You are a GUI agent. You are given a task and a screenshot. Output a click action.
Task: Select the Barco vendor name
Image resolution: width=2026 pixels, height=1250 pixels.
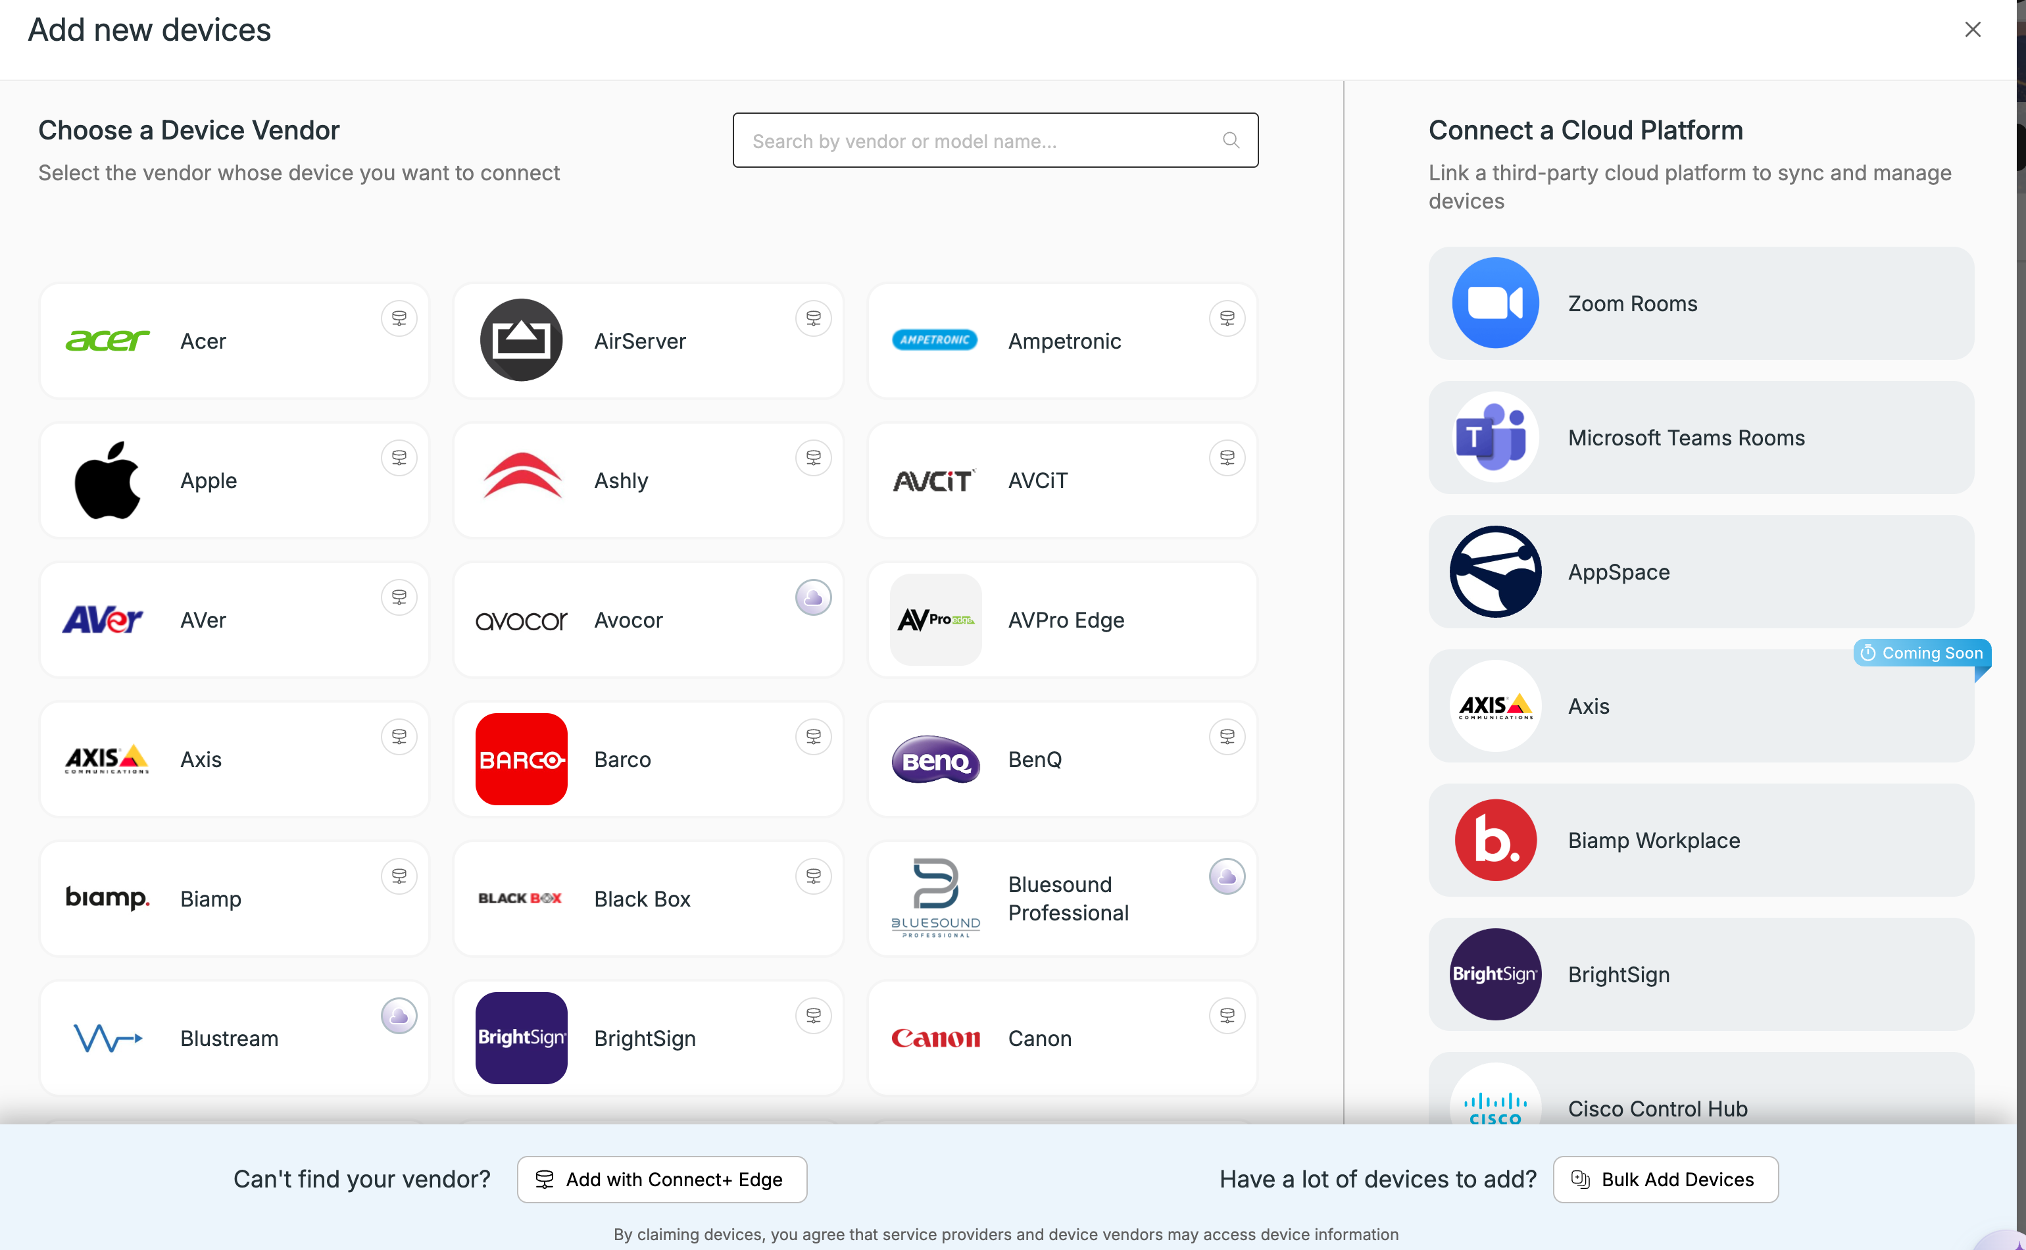(623, 761)
